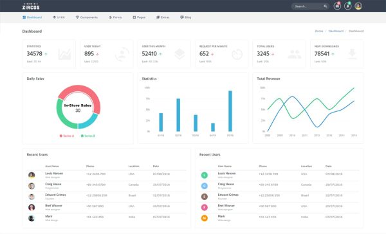Click the User Name column header in the left table
386x234 pixels.
coord(52,166)
